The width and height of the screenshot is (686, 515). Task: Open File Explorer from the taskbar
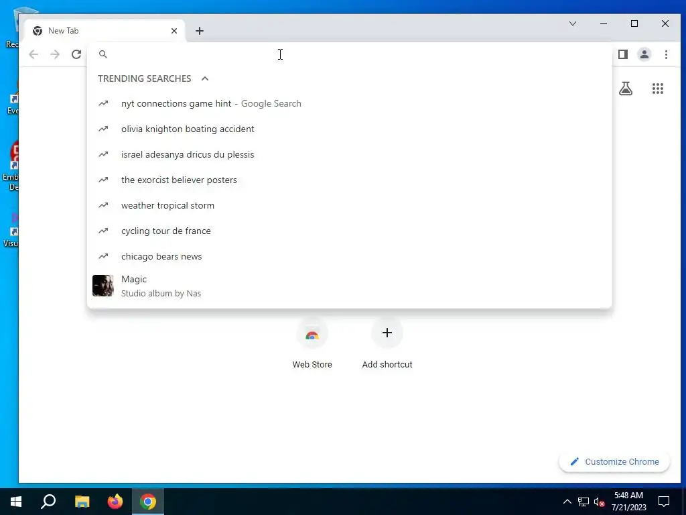point(82,502)
